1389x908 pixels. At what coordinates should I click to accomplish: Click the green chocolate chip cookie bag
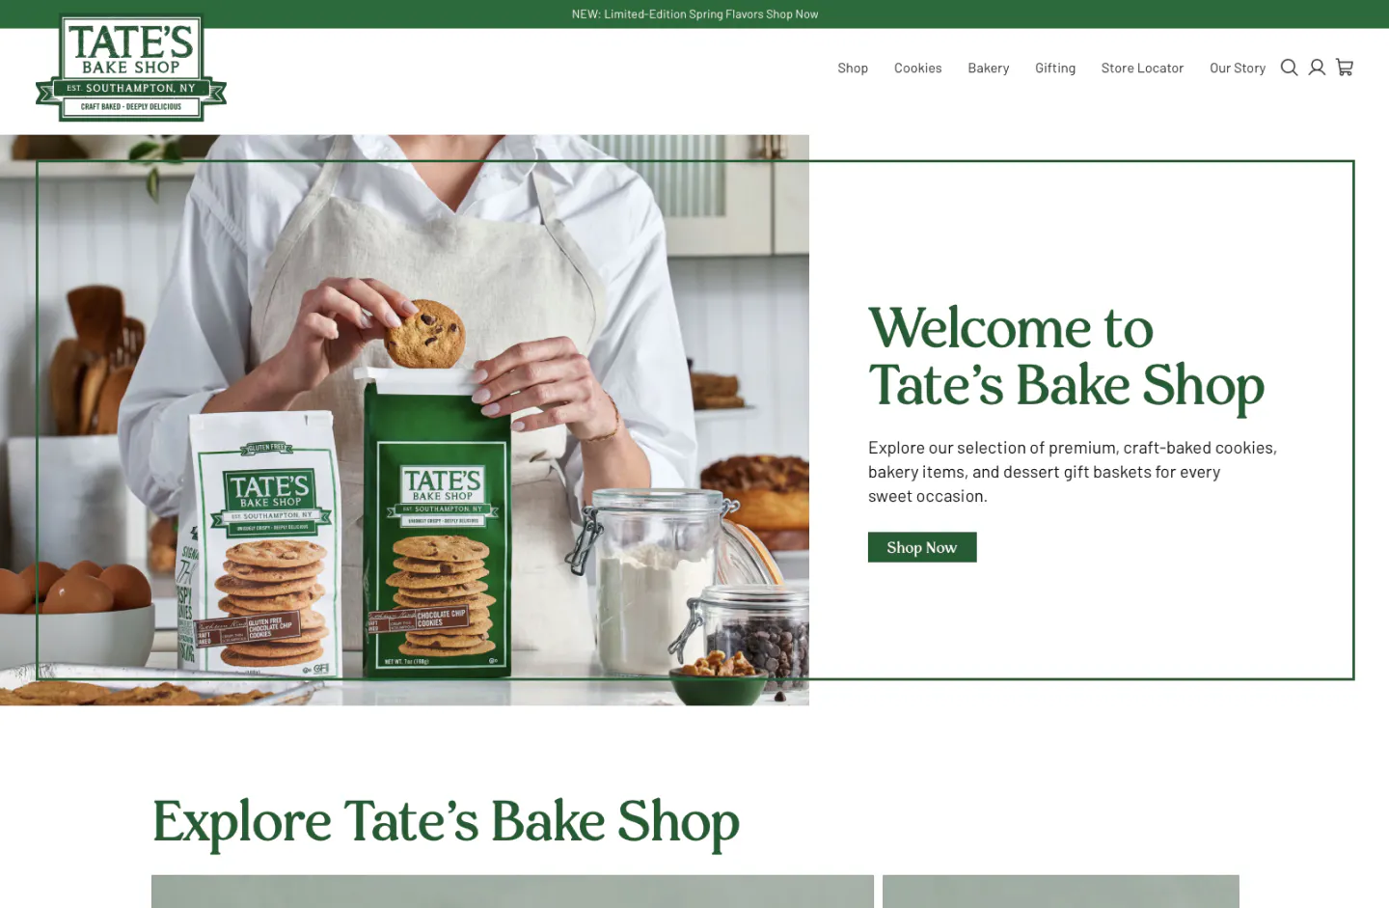(440, 526)
